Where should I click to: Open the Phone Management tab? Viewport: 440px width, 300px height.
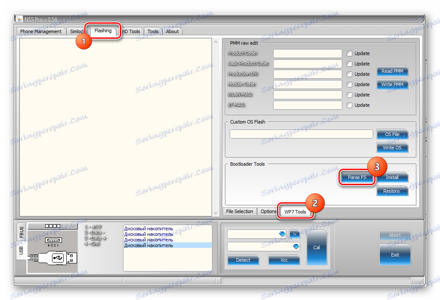coord(41,31)
